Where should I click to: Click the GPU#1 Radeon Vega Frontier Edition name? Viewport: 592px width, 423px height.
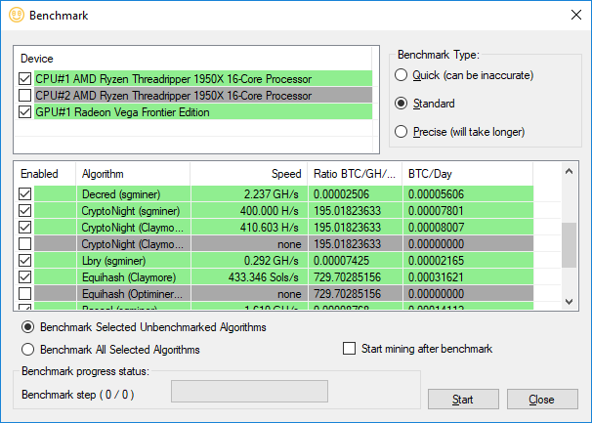point(122,112)
